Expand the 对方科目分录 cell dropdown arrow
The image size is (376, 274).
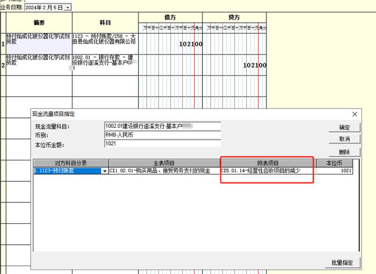pos(104,171)
